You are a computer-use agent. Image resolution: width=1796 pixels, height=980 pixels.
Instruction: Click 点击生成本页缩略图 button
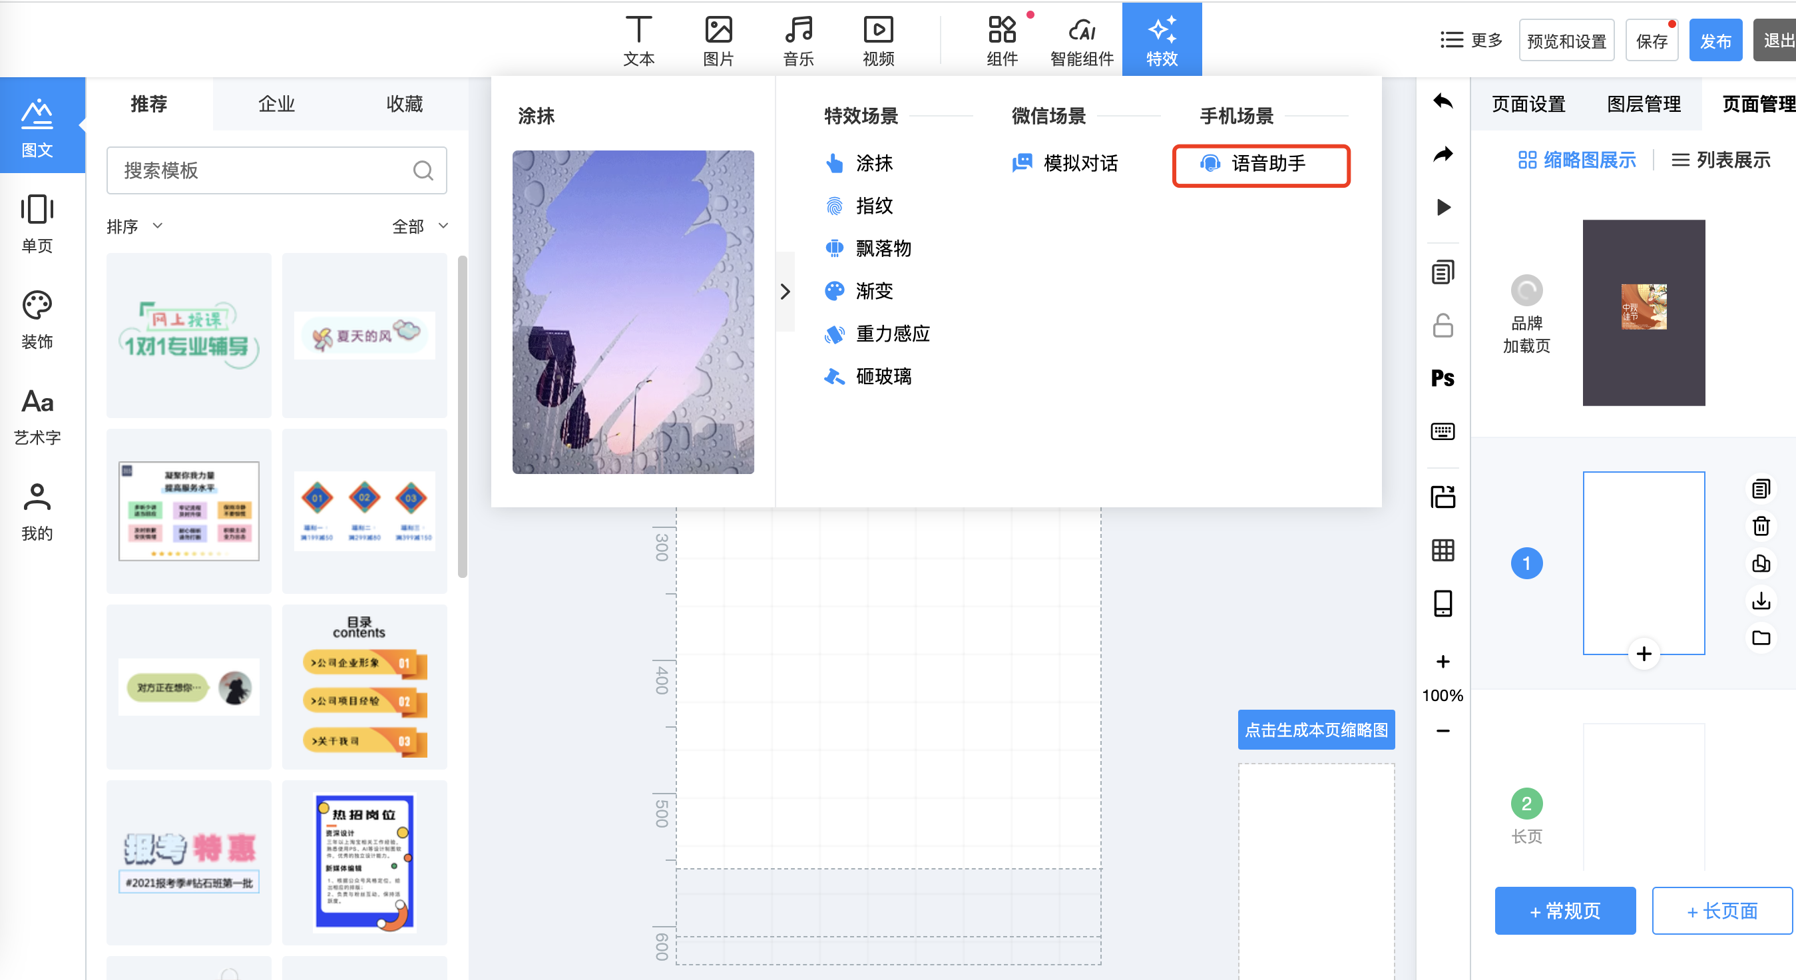point(1316,730)
